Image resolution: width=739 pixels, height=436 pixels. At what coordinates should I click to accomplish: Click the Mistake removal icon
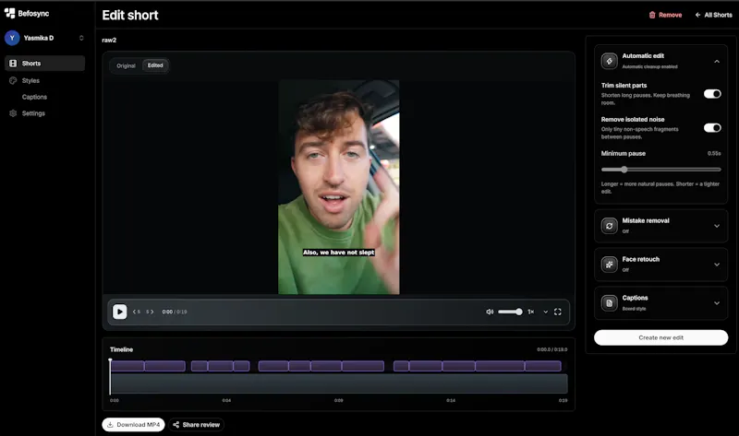(x=610, y=226)
